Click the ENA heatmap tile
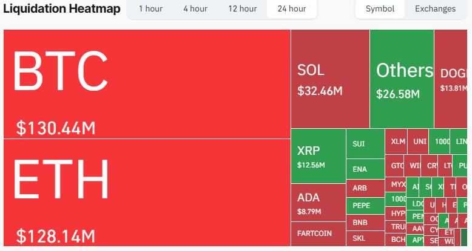 coord(365,169)
